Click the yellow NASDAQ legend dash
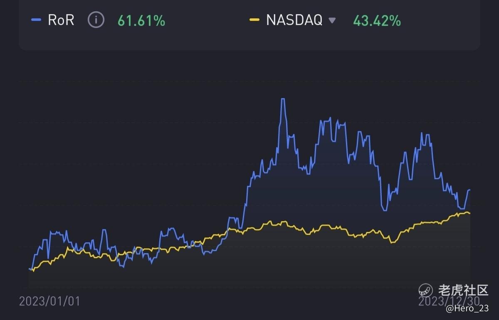 [254, 20]
